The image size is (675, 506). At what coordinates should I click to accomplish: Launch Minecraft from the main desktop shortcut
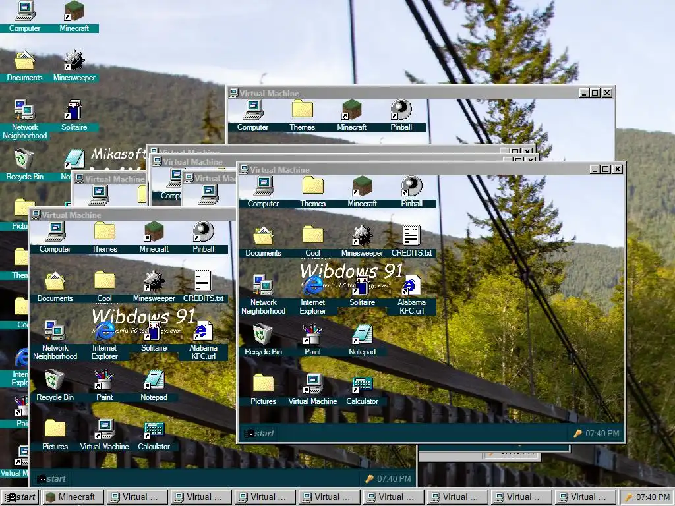tap(74, 17)
